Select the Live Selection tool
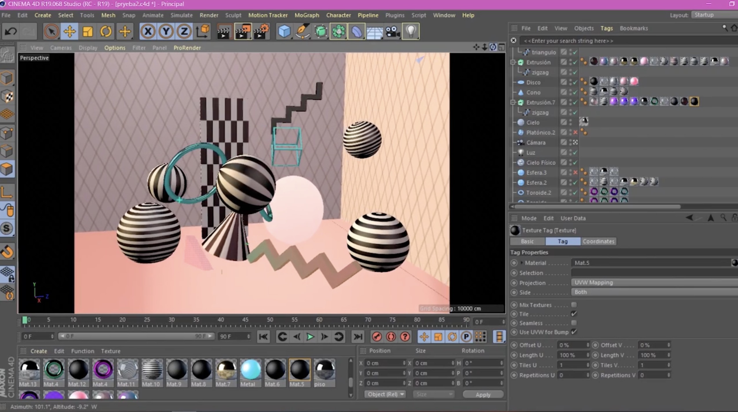Viewport: 738px width, 412px height. click(x=51, y=31)
